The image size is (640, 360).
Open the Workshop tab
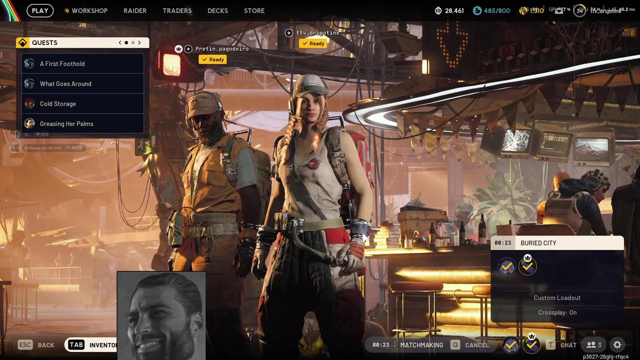(86, 10)
